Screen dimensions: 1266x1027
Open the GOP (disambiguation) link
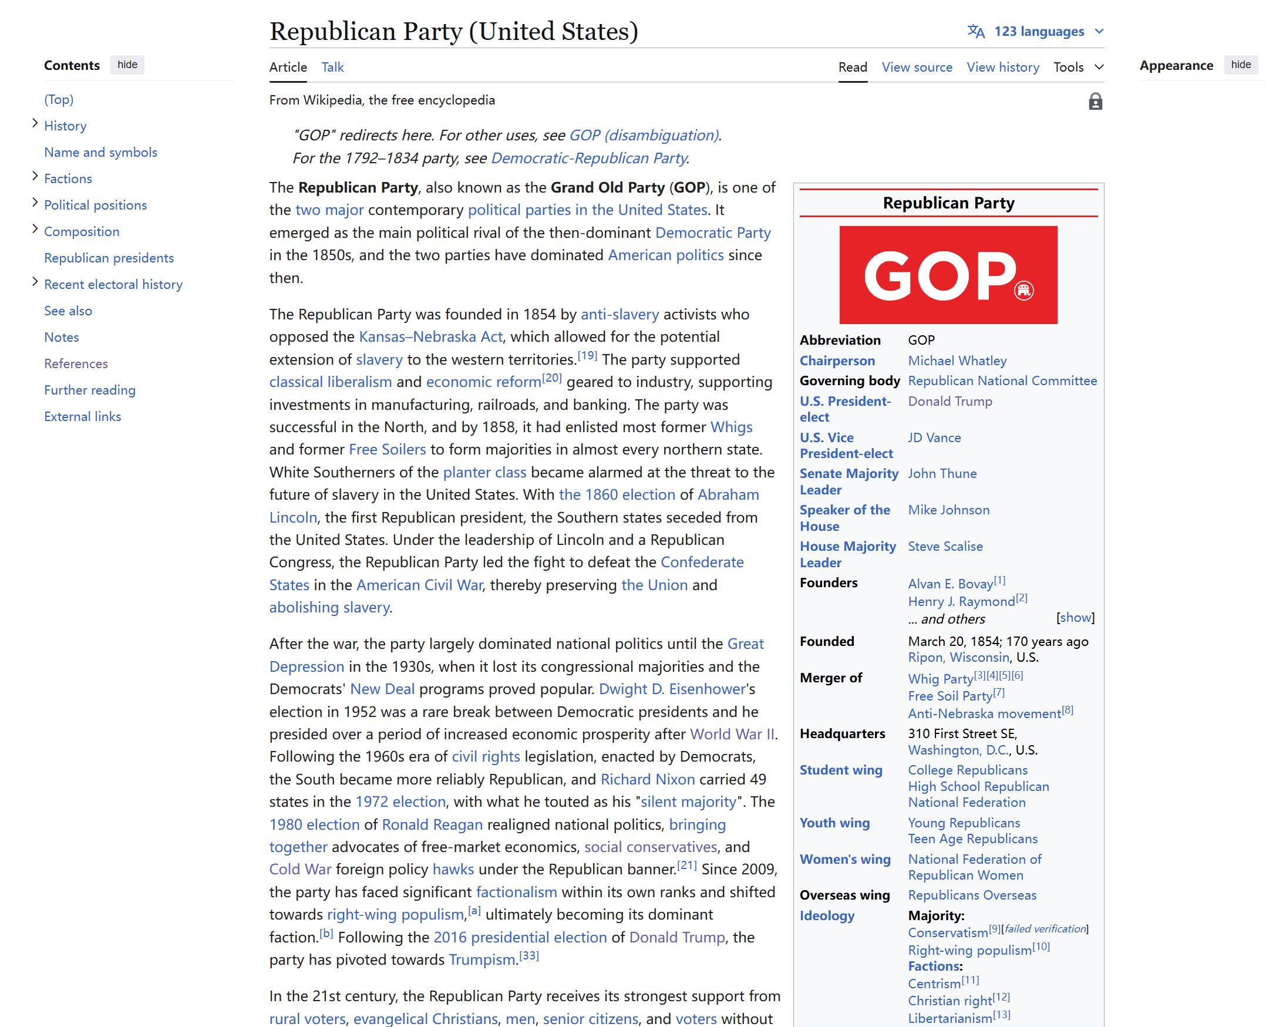(x=644, y=136)
